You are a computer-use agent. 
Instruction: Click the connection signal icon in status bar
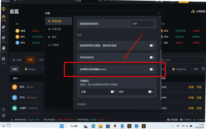point(194,120)
